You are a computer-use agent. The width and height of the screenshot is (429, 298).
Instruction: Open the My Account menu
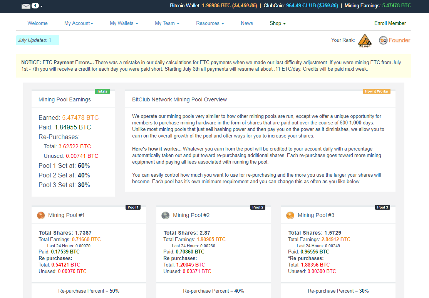tap(79, 23)
